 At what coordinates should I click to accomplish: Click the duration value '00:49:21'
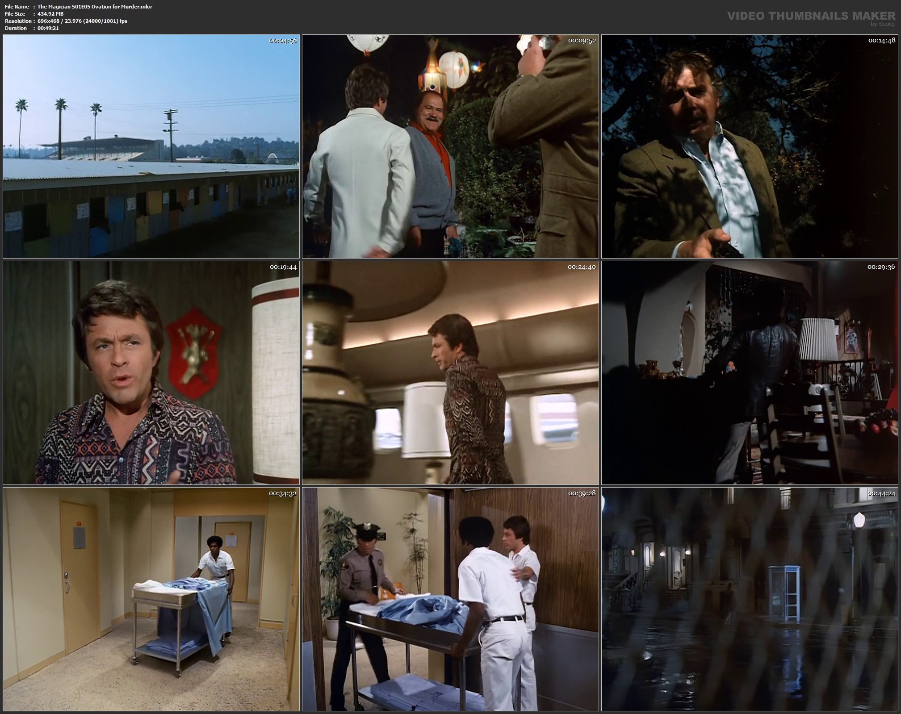pos(48,28)
